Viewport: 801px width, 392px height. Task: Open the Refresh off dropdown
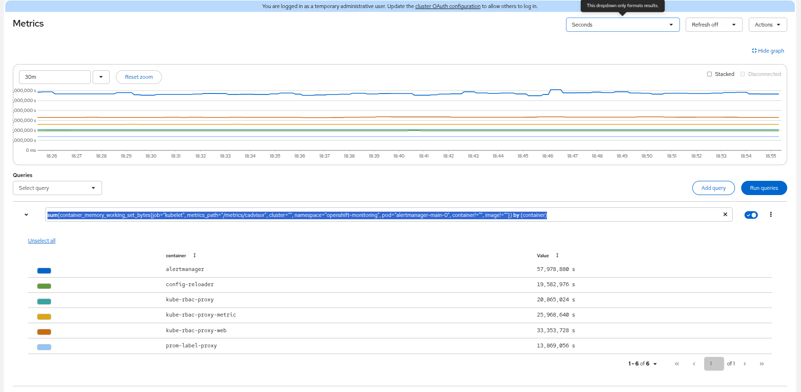click(714, 25)
